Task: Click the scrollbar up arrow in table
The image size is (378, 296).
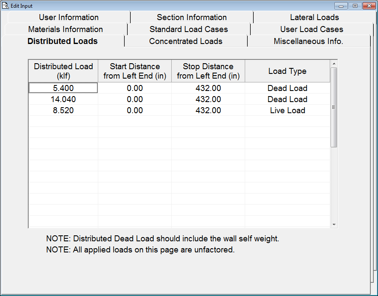Action: [x=334, y=64]
